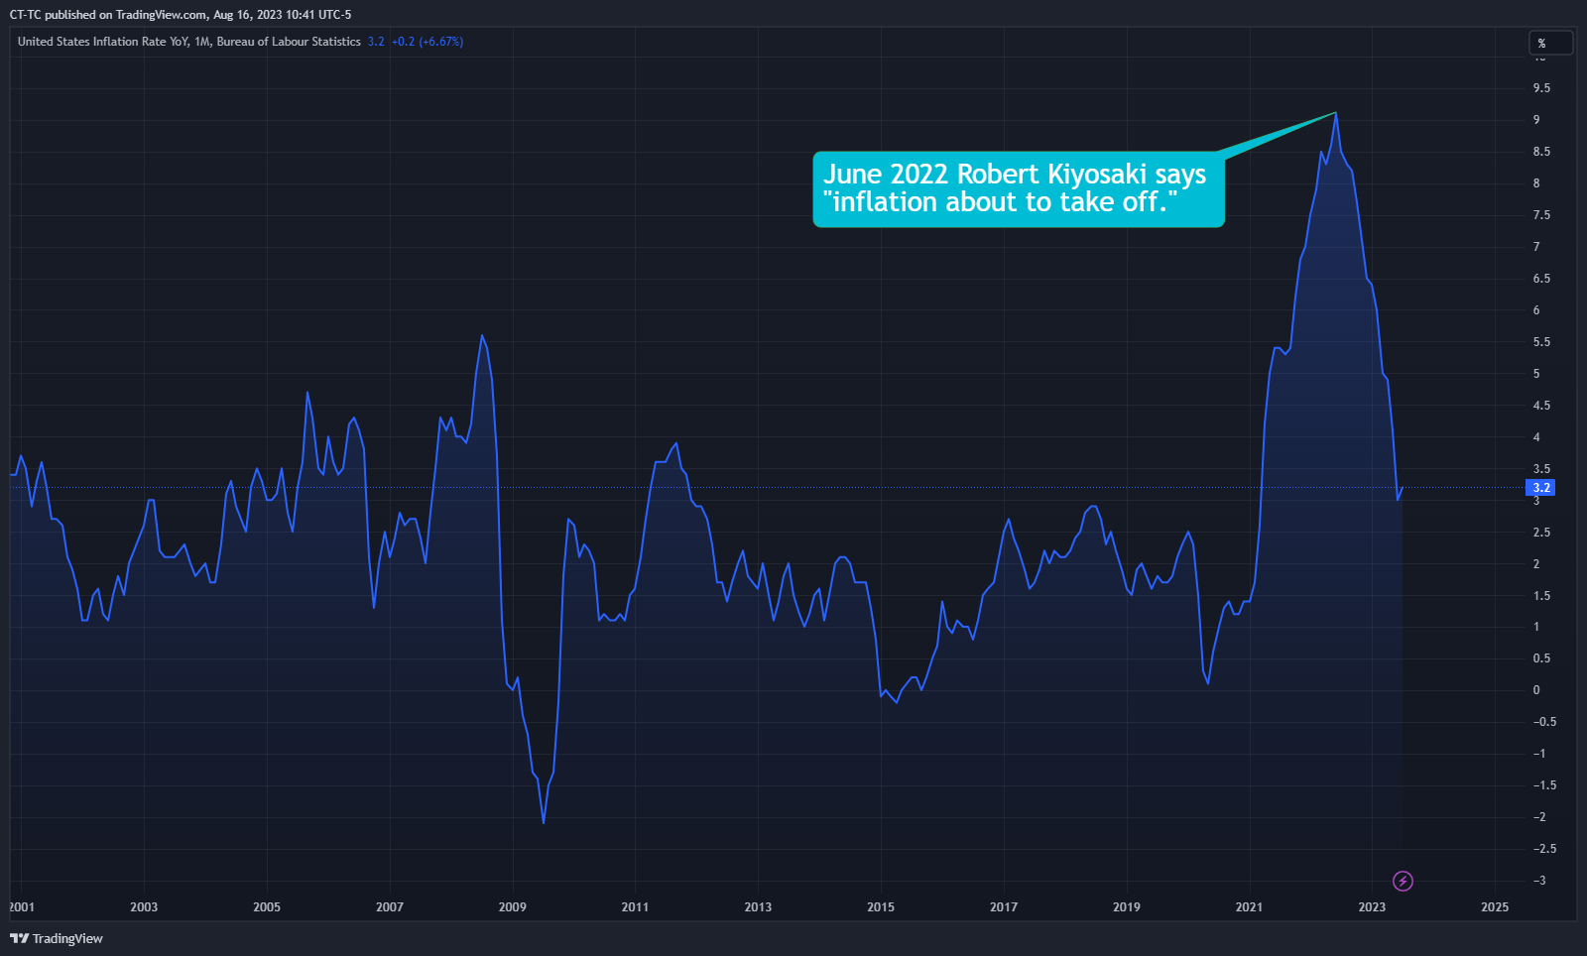Click the blue 3.2 current value label
The image size is (1587, 956).
point(1540,488)
